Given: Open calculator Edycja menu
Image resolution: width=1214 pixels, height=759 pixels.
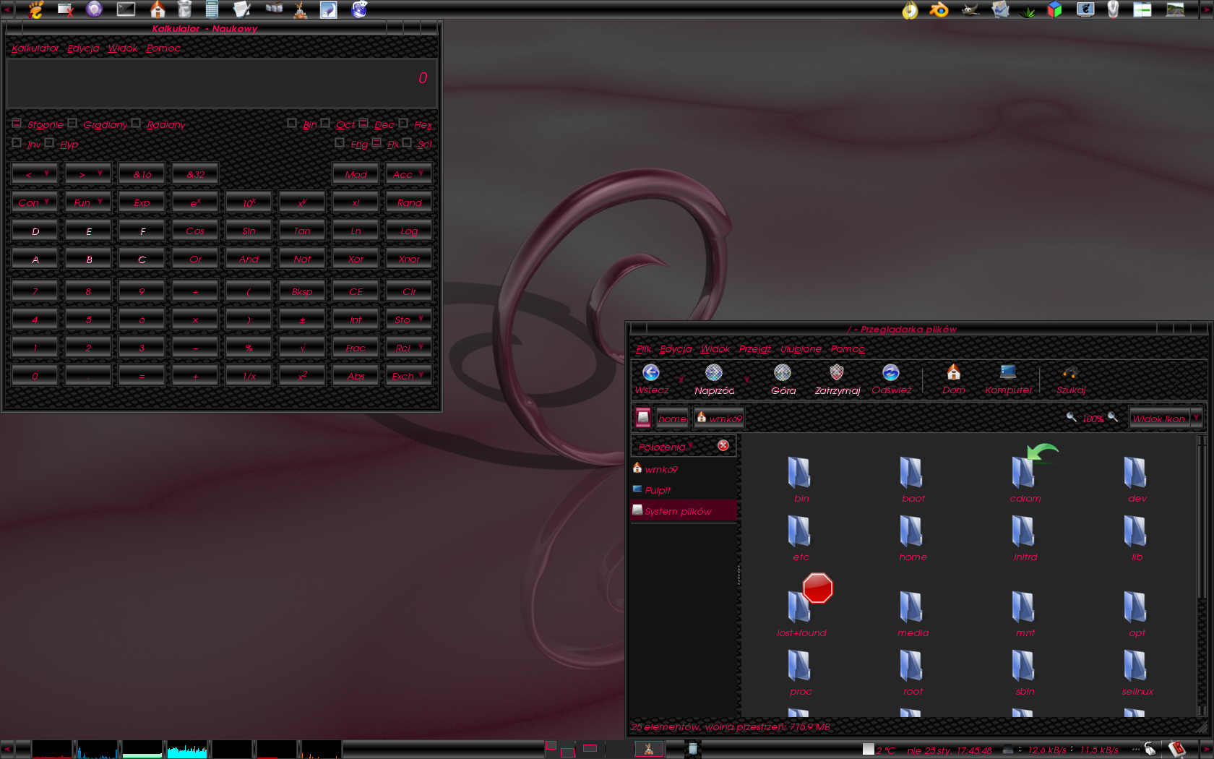Looking at the screenshot, I should pos(83,48).
